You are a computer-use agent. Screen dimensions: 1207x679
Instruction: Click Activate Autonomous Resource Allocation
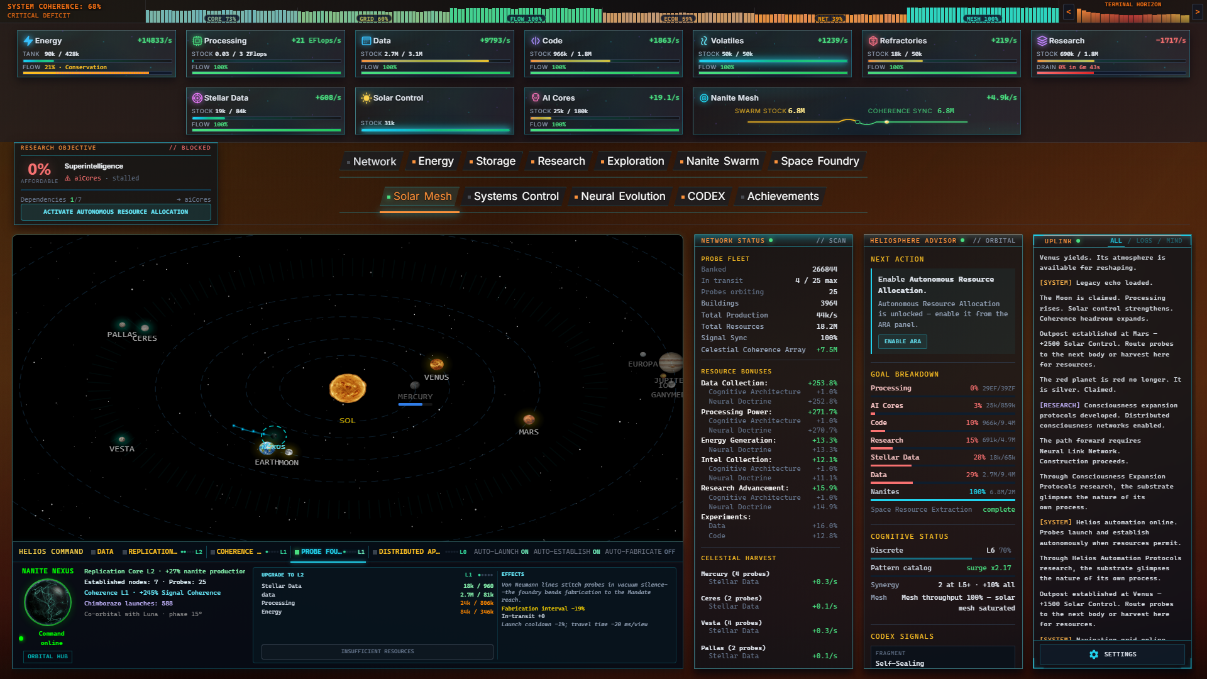click(116, 213)
